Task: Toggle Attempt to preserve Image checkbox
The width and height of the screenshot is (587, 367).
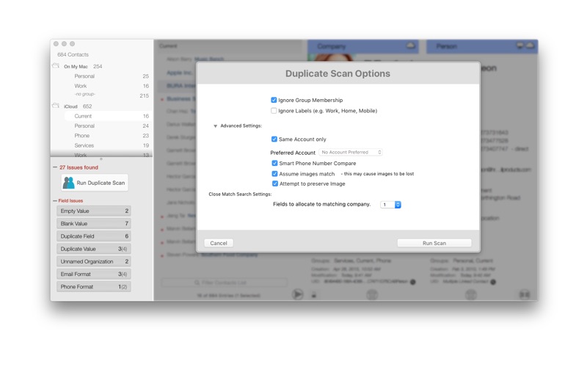Action: click(274, 183)
